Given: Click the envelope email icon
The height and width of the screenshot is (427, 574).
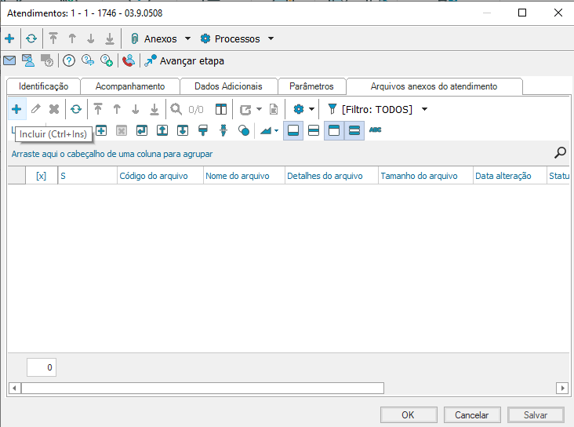Looking at the screenshot, I should (x=9, y=60).
